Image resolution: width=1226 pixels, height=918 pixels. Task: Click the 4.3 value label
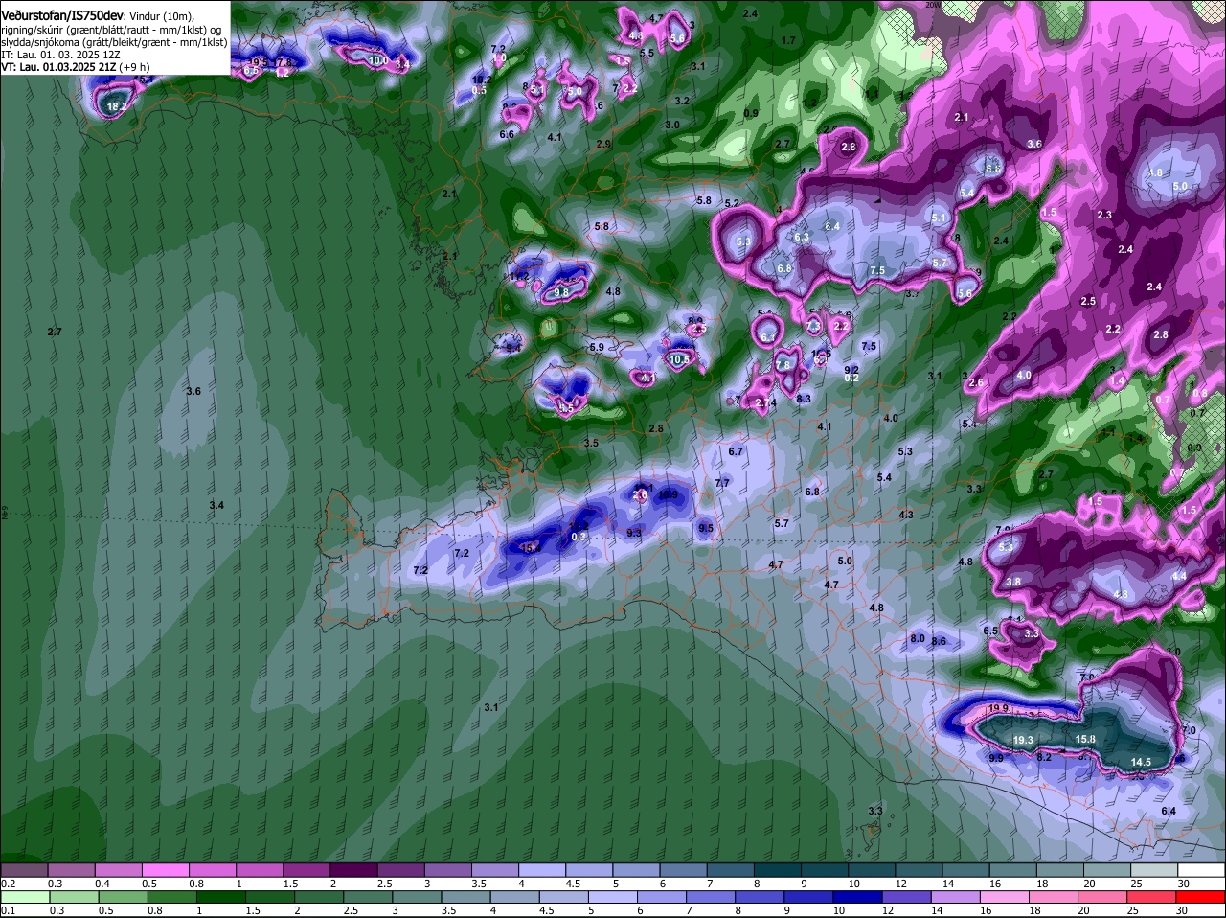pos(906,515)
